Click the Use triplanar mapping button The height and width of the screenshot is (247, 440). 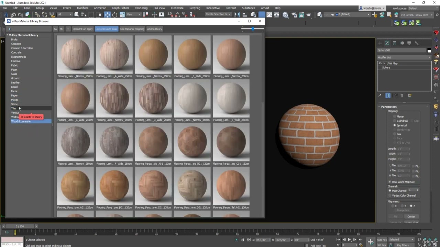(x=132, y=29)
